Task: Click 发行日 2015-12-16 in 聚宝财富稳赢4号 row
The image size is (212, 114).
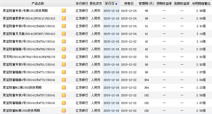Action: coord(111,80)
